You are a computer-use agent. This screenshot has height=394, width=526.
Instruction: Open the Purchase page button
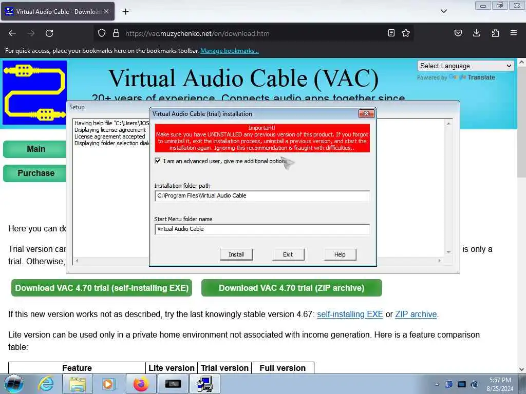(35, 173)
